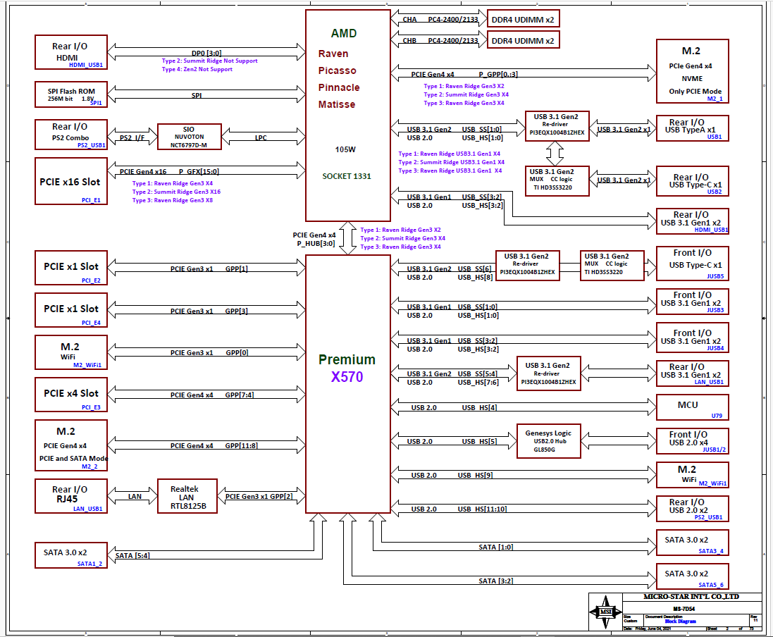Click the 'USB2' label under USB Type-C x1
The height and width of the screenshot is (637, 773).
pyautogui.click(x=715, y=191)
